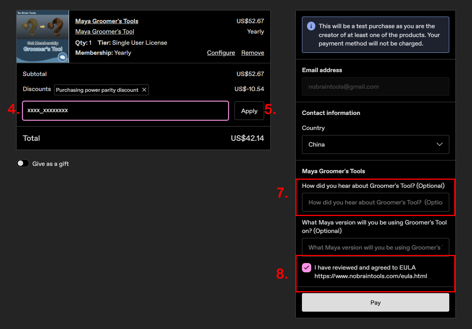Click the Configure link
The width and height of the screenshot is (472, 329).
coord(221,53)
